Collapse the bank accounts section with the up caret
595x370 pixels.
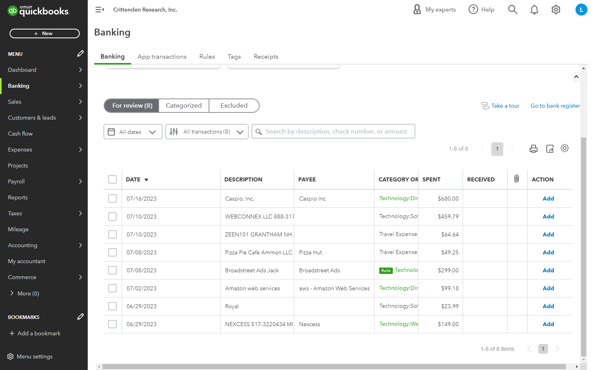click(576, 77)
